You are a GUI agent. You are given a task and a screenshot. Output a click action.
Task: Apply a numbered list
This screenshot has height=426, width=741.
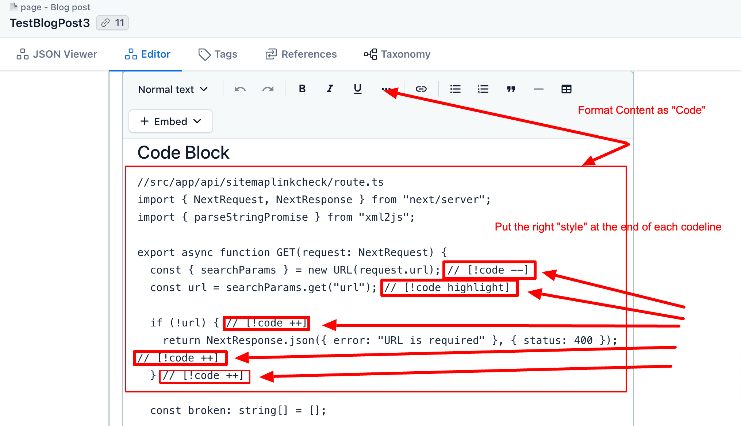pos(483,89)
